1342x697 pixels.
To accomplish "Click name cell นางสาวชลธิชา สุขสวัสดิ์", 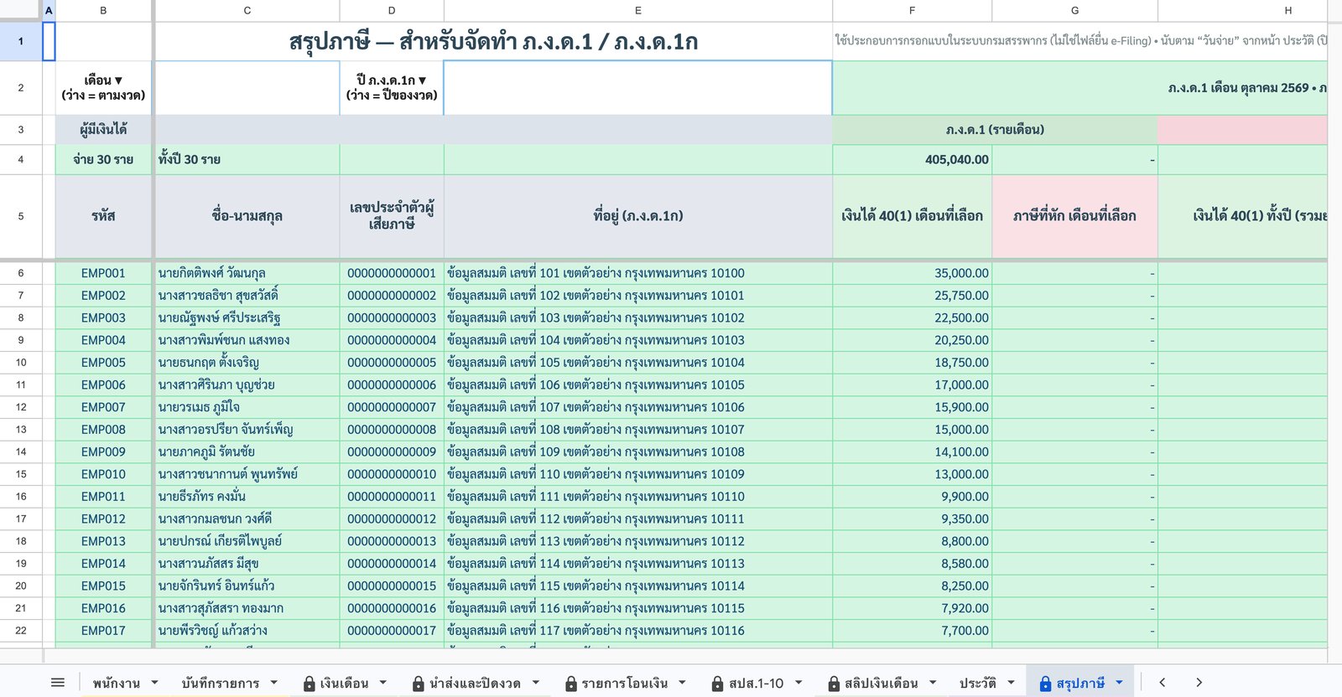I will pyautogui.click(x=247, y=296).
